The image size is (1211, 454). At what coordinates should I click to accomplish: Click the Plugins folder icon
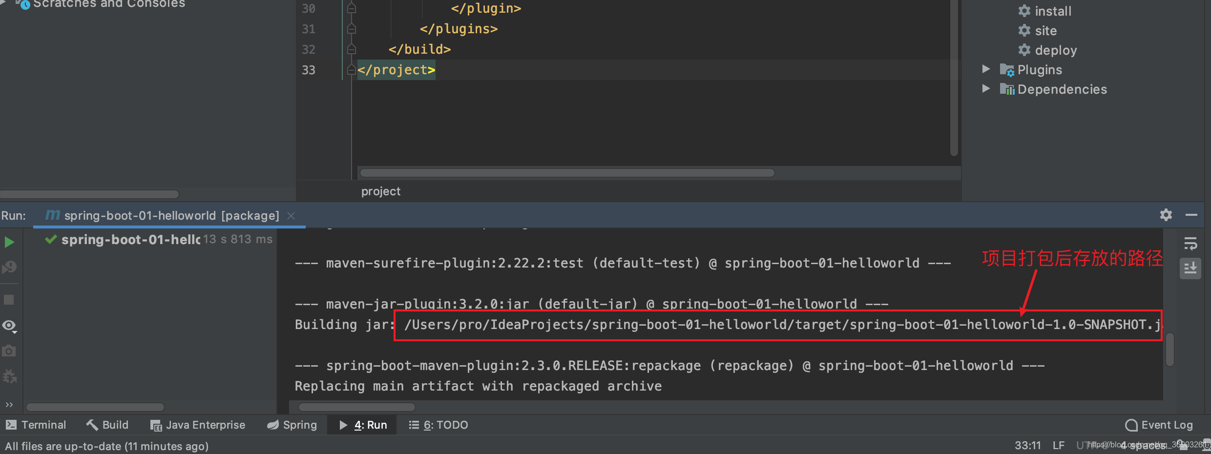tap(1007, 70)
